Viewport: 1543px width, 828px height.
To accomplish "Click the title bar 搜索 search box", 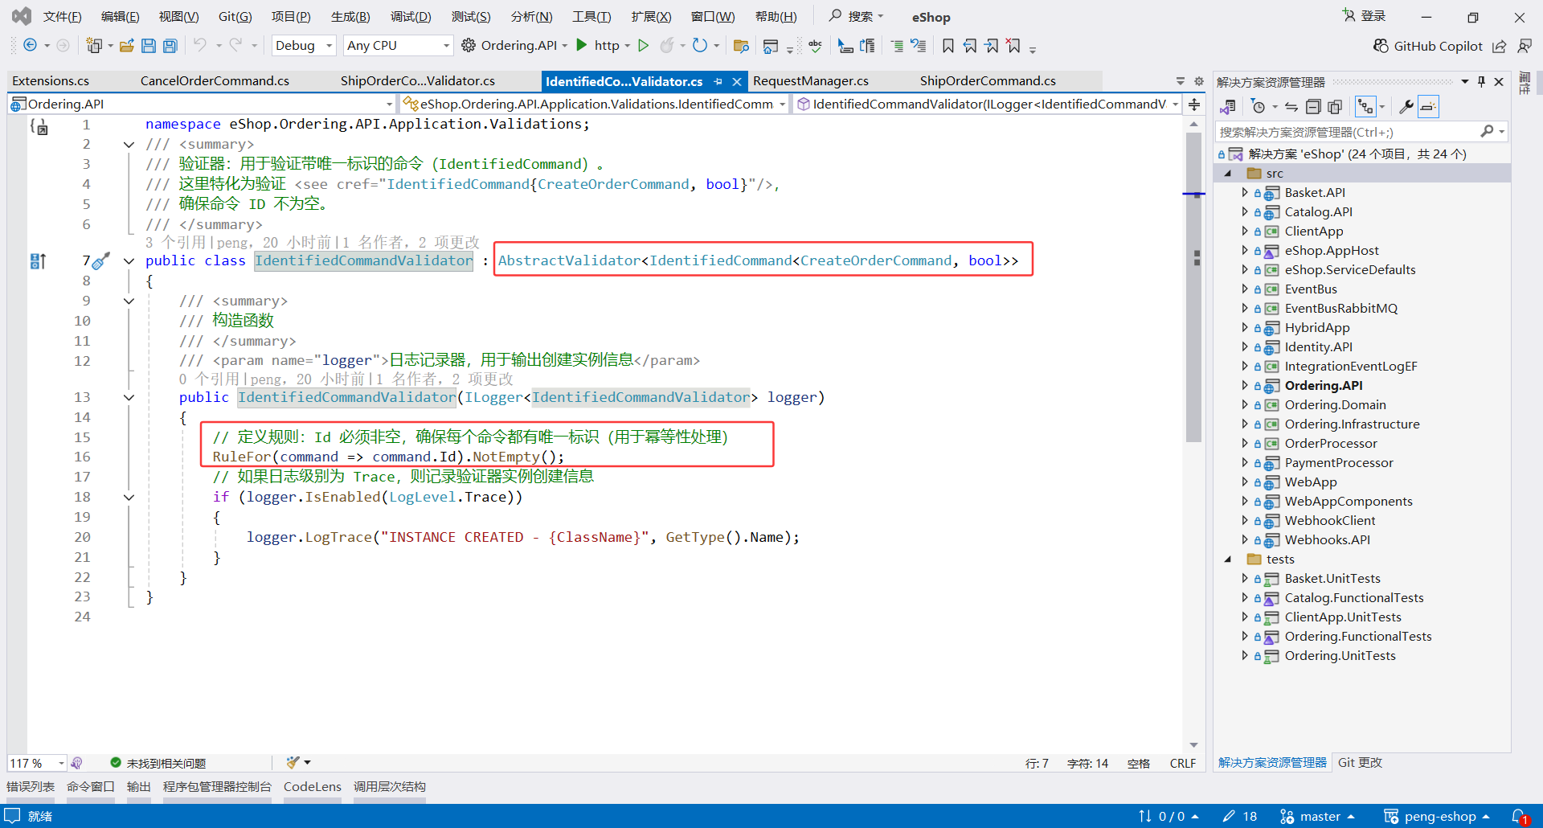I will pos(856,16).
